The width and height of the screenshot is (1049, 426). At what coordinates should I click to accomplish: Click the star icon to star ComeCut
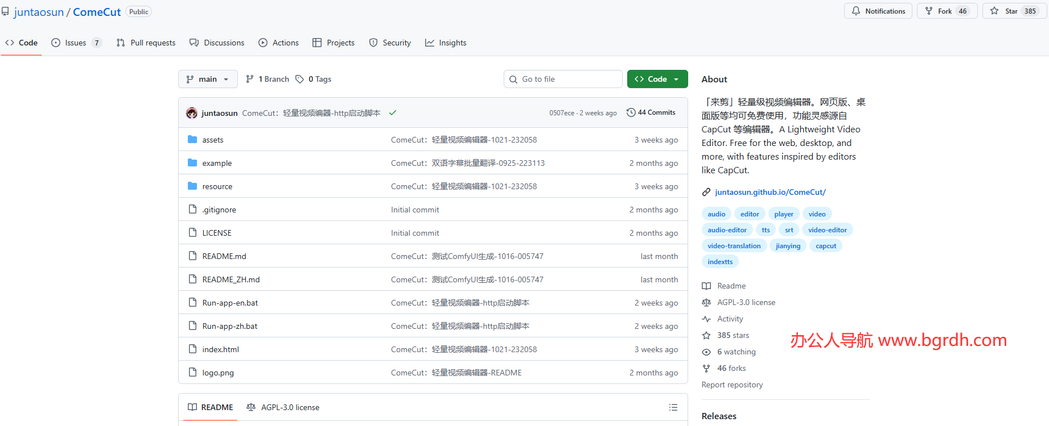994,11
